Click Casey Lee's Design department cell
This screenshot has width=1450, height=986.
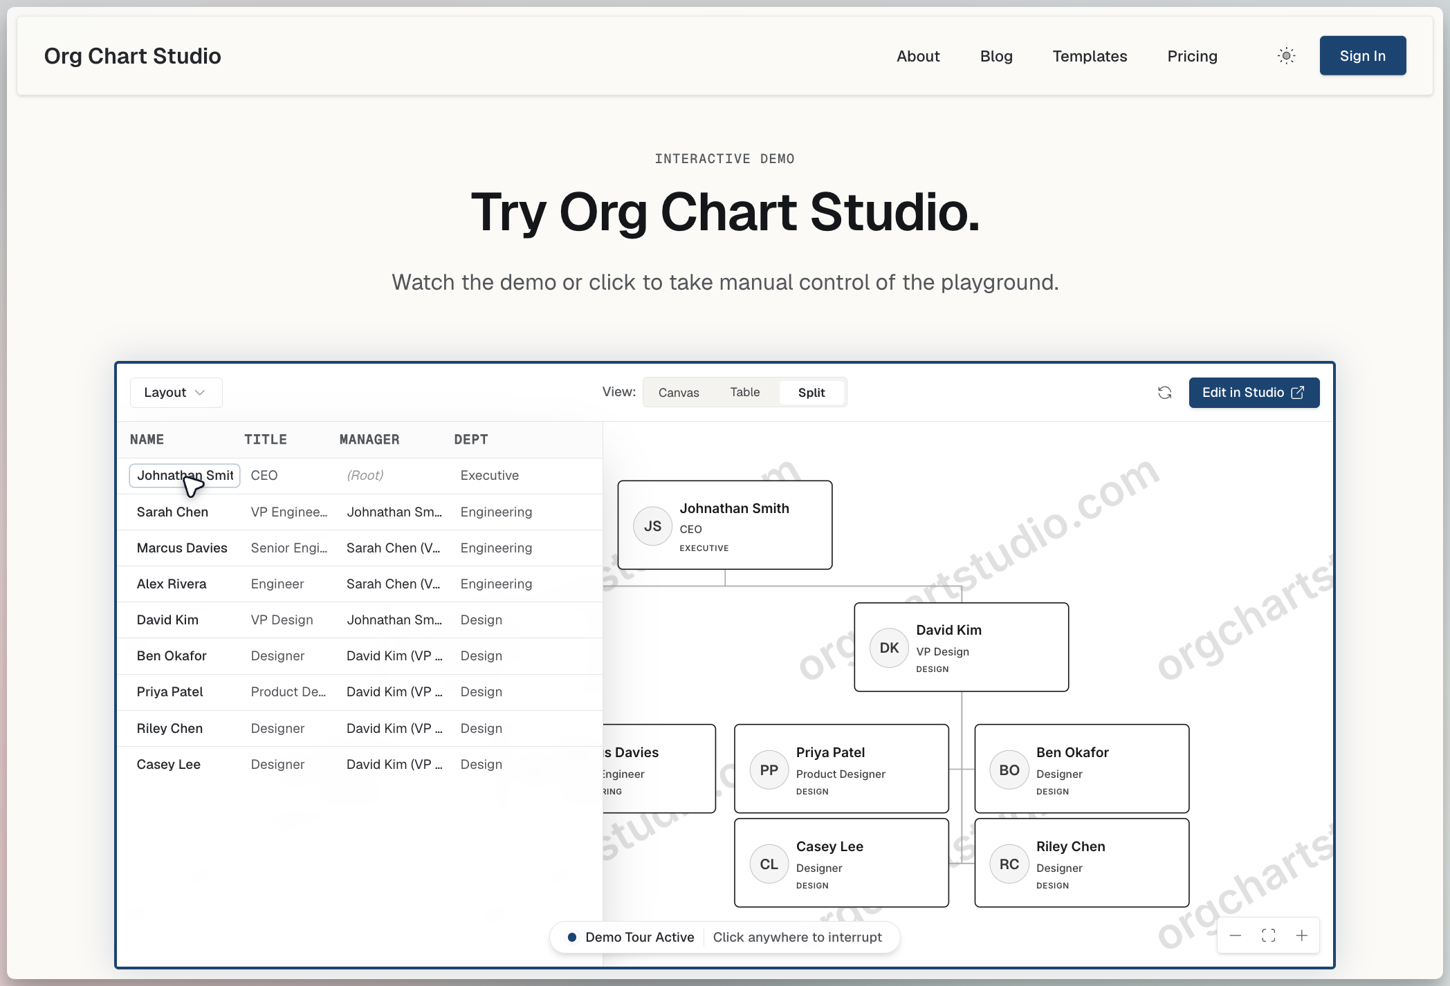coord(481,764)
